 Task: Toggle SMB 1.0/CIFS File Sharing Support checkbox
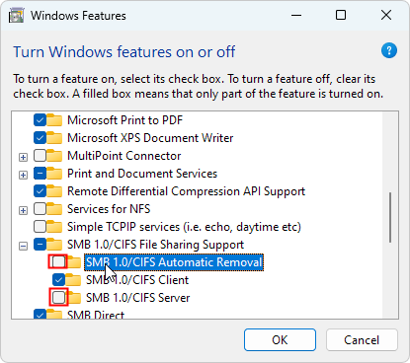coord(40,245)
